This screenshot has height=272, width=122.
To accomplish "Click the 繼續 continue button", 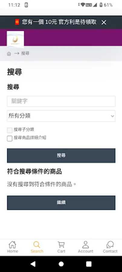I will coord(61,202).
